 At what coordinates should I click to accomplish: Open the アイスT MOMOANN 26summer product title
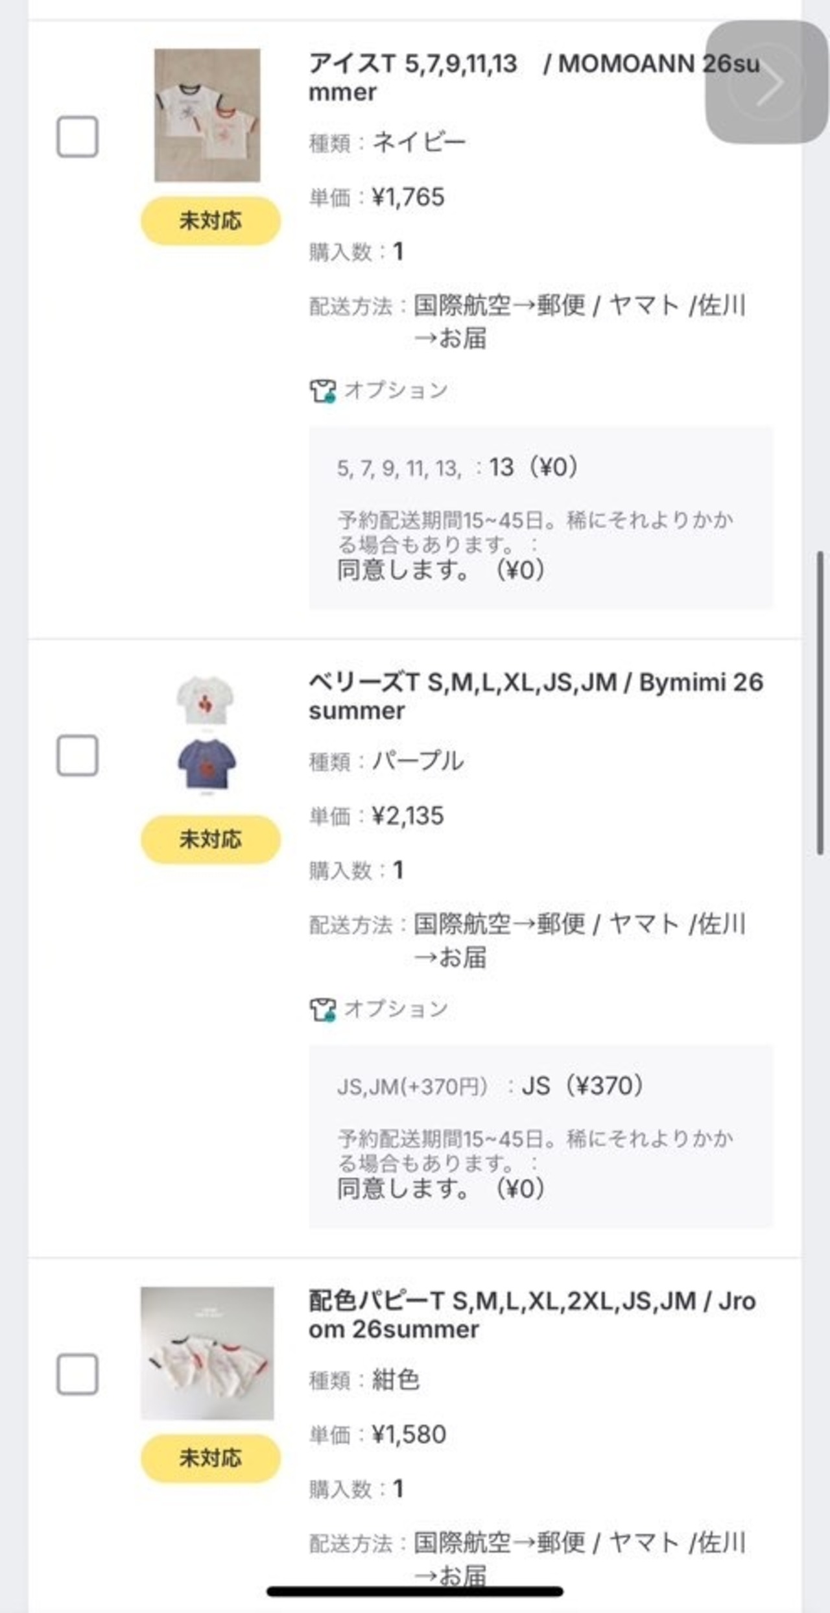[534, 78]
